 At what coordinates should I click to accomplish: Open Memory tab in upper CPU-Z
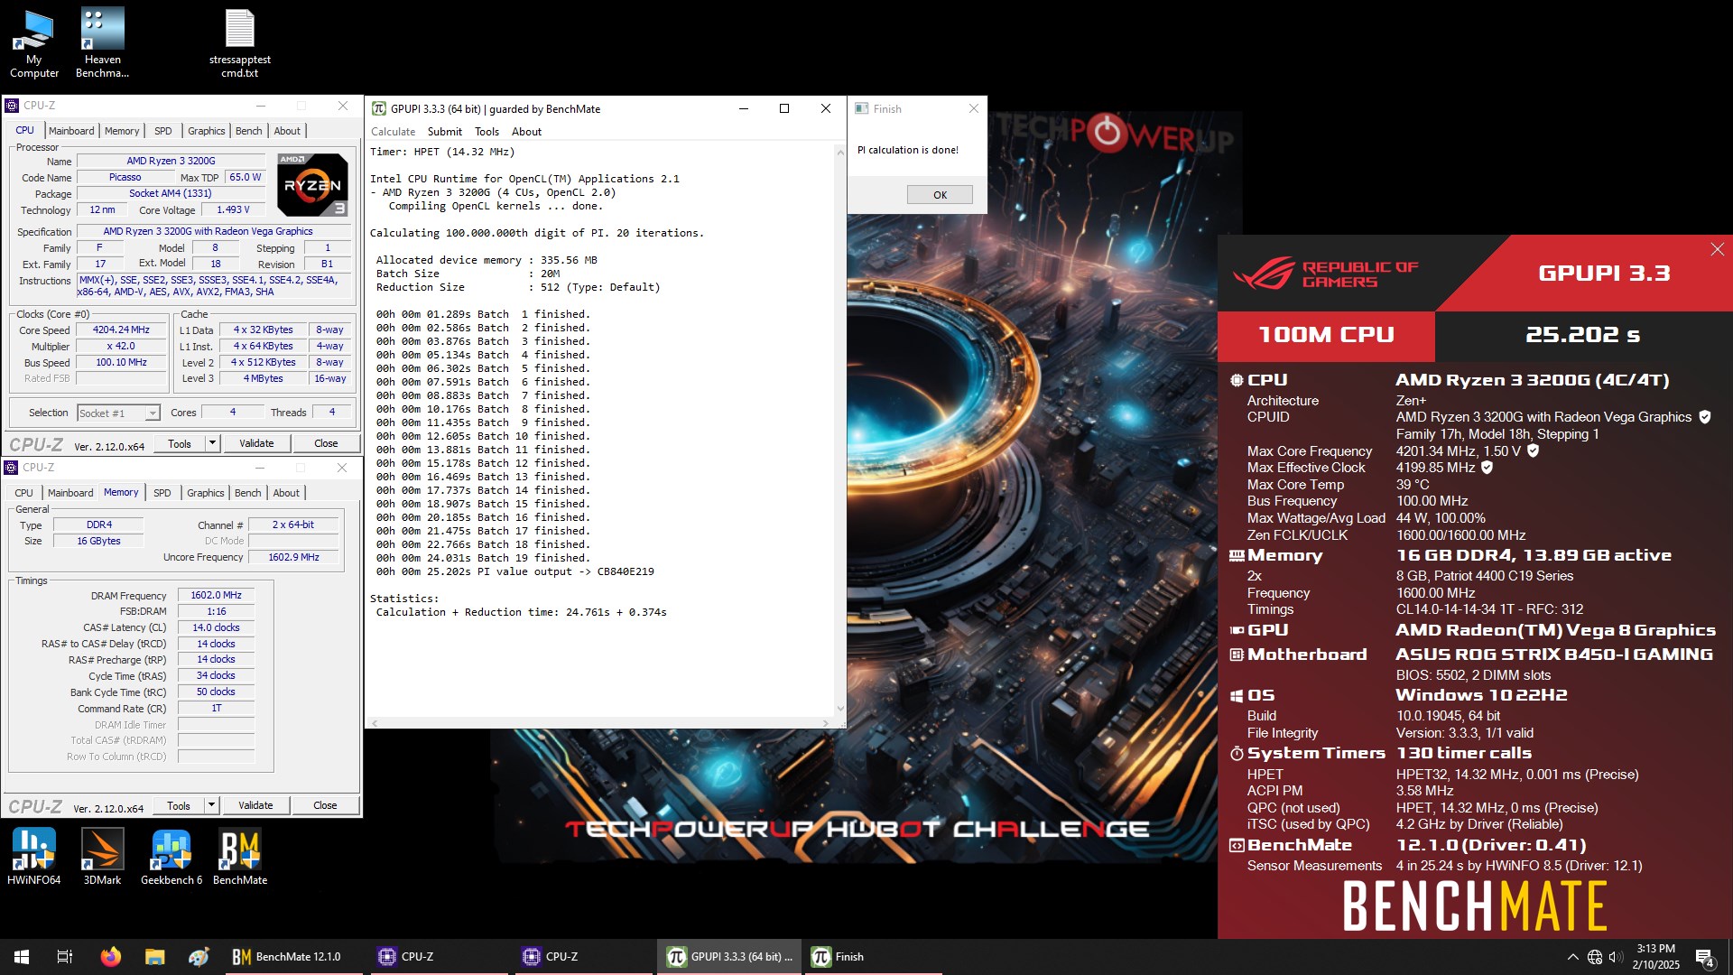click(122, 131)
